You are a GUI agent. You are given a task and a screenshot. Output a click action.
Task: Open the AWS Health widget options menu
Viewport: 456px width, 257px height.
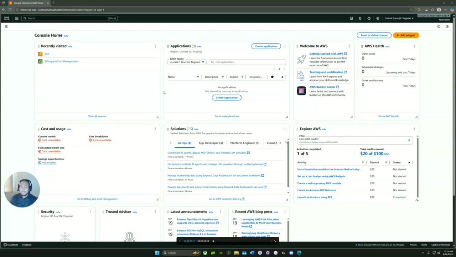pos(414,46)
